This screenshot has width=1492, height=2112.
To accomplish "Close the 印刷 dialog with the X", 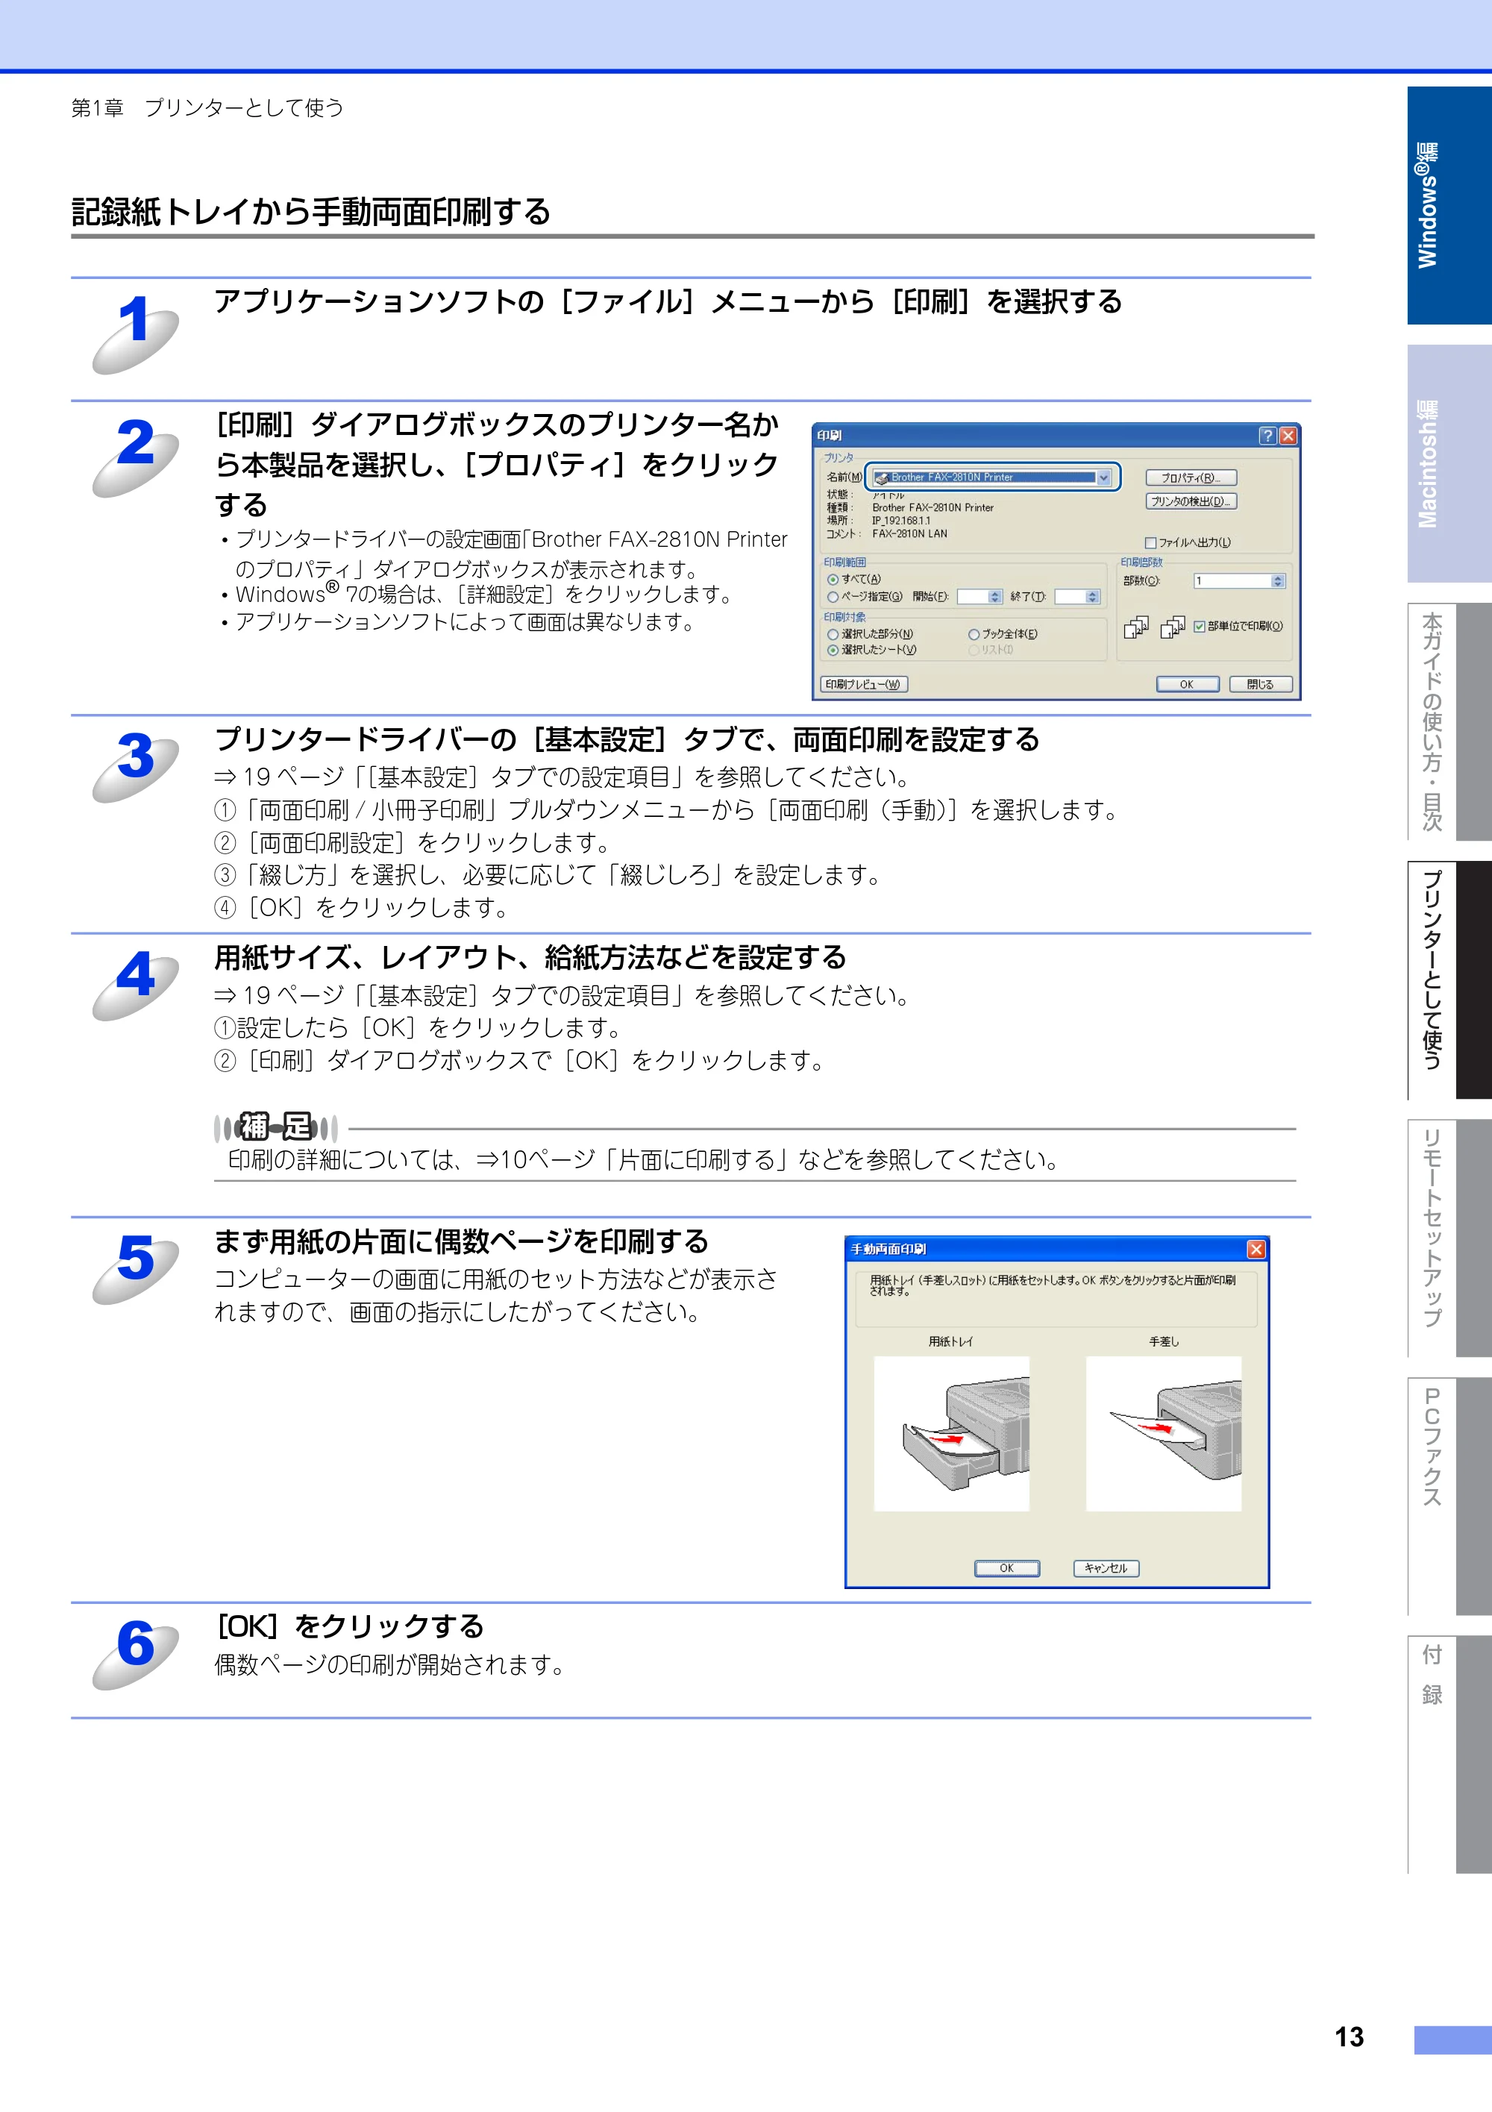I will coord(1288,435).
